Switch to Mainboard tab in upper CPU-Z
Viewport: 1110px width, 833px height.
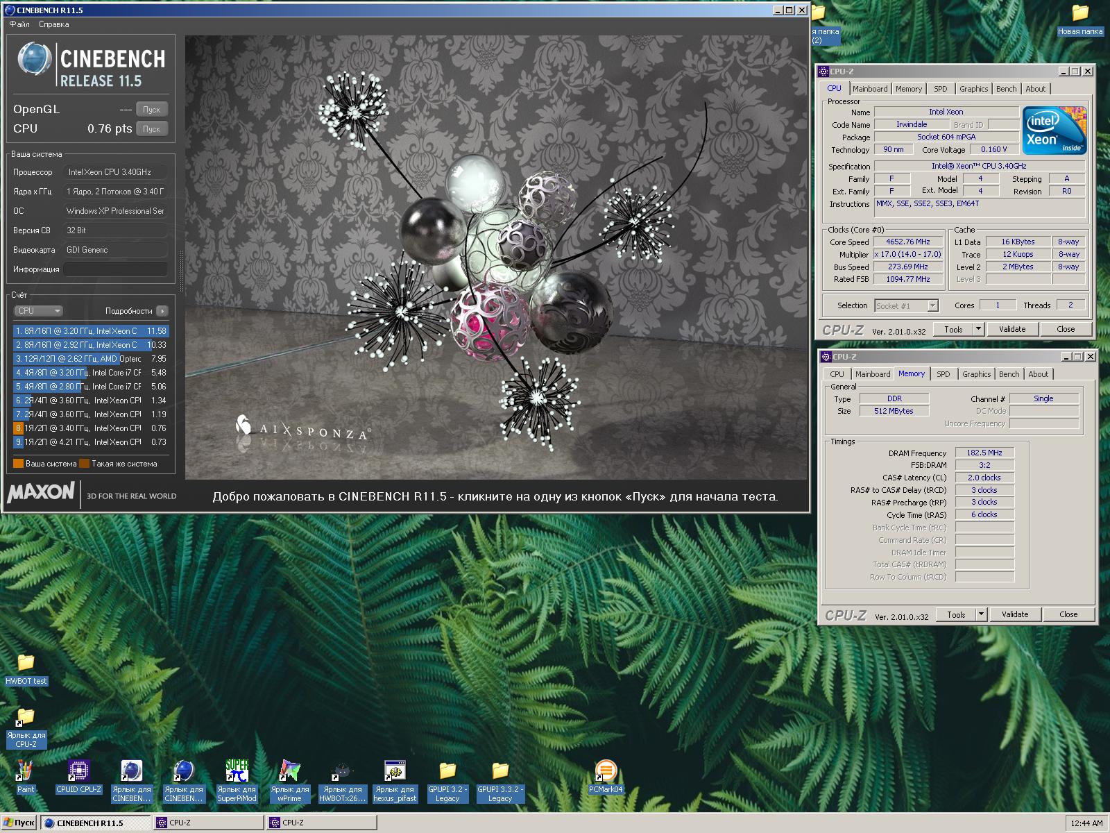(870, 89)
